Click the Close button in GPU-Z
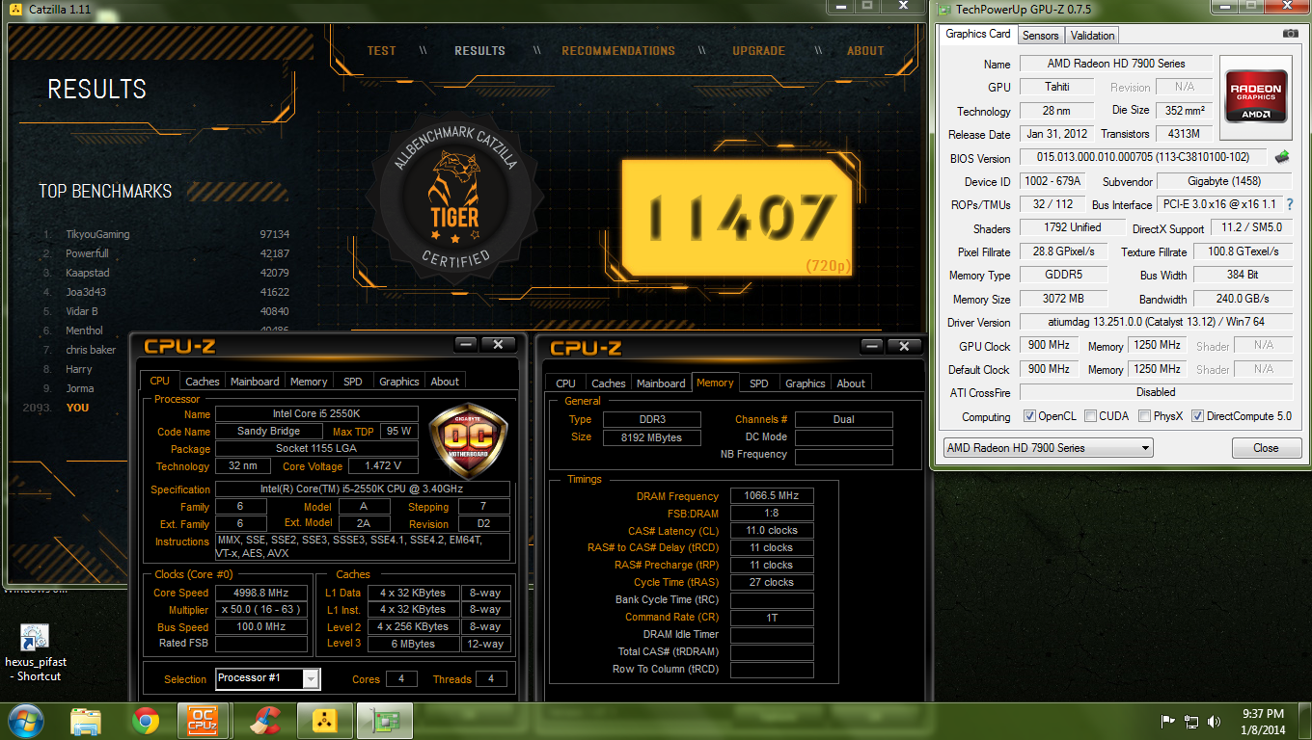 pyautogui.click(x=1266, y=448)
